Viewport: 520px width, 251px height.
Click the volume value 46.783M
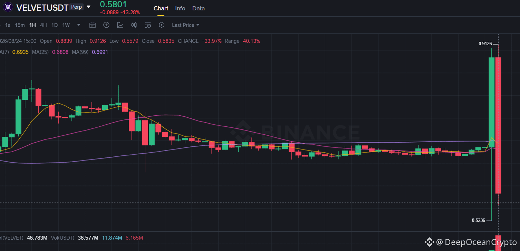37,238
